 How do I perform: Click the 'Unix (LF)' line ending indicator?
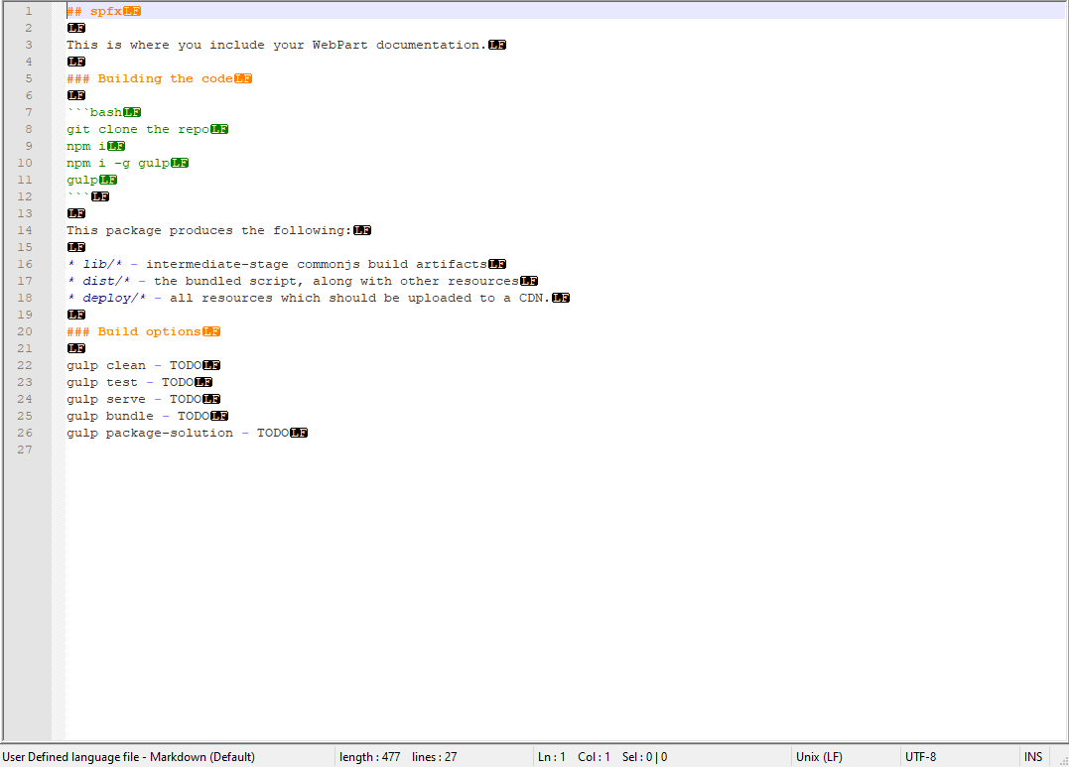pyautogui.click(x=819, y=757)
